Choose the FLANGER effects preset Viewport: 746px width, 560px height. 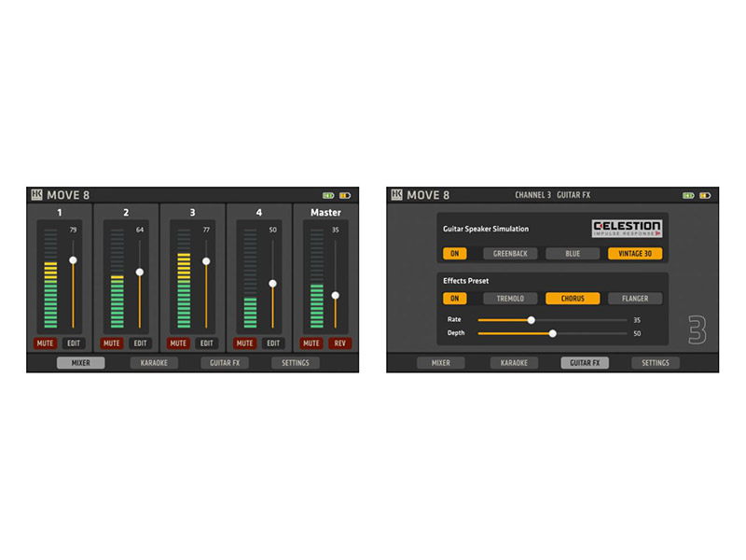(x=635, y=299)
